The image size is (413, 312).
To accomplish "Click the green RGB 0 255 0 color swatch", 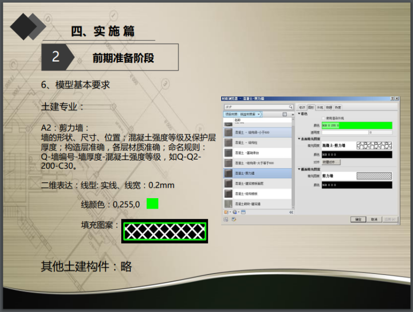I will 356,125.
